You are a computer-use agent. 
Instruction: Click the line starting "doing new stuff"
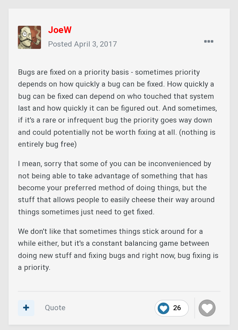[x=118, y=256]
